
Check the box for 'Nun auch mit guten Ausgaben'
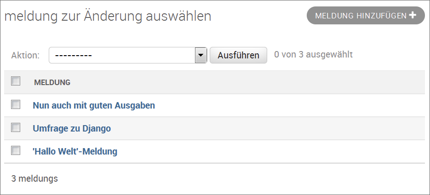[x=16, y=104]
